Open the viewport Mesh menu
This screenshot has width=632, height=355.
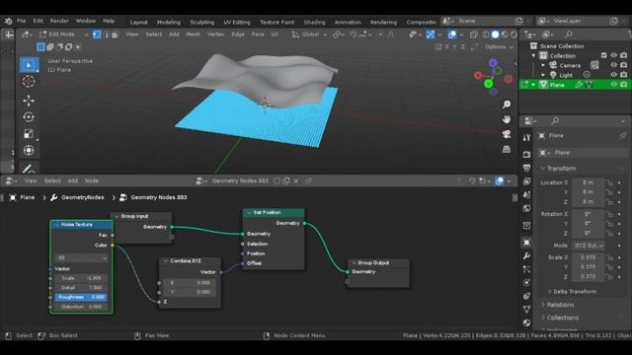(x=194, y=35)
